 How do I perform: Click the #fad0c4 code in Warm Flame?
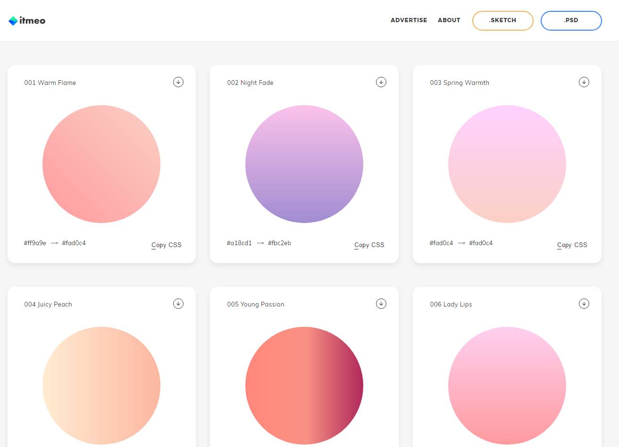coord(74,243)
